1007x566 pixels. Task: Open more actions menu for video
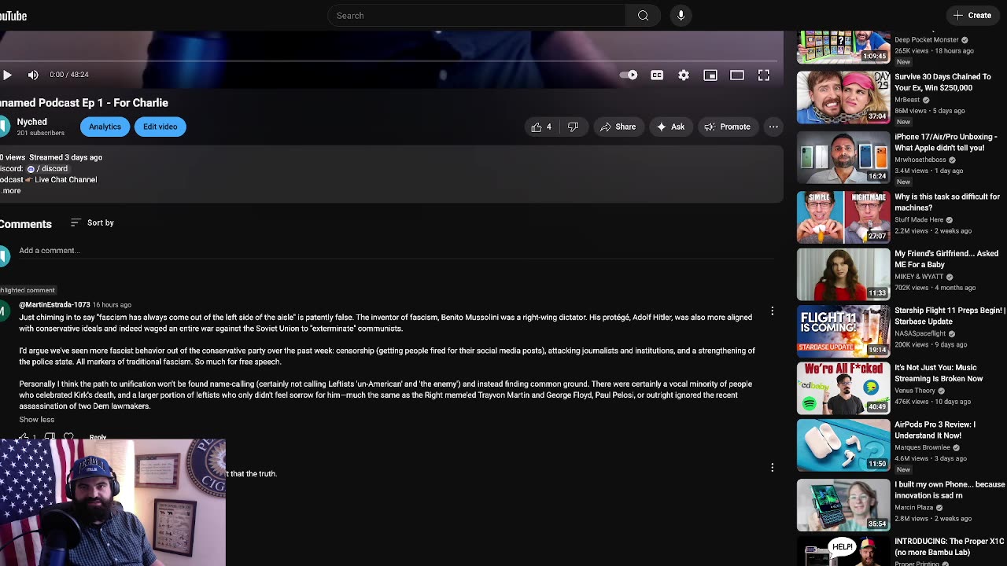(773, 127)
